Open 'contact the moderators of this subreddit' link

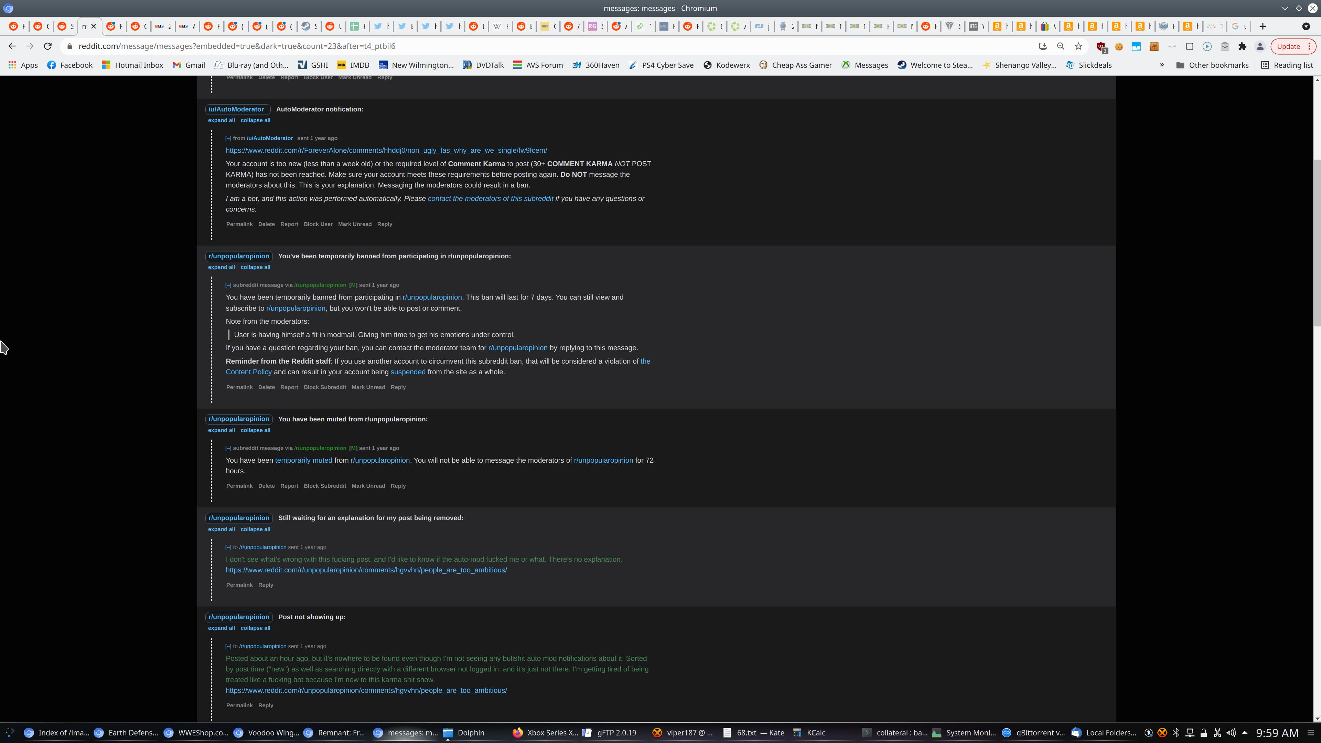(490, 198)
